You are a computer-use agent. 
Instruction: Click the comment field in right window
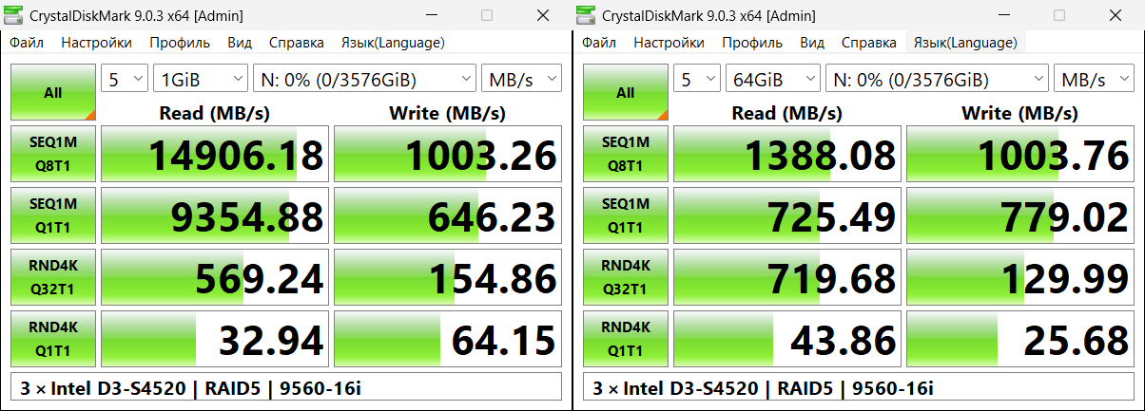click(858, 387)
